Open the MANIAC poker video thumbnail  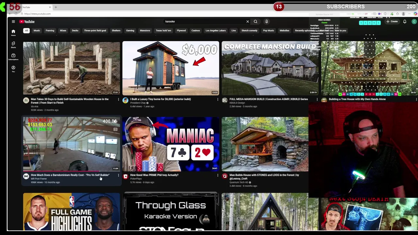[171, 144]
